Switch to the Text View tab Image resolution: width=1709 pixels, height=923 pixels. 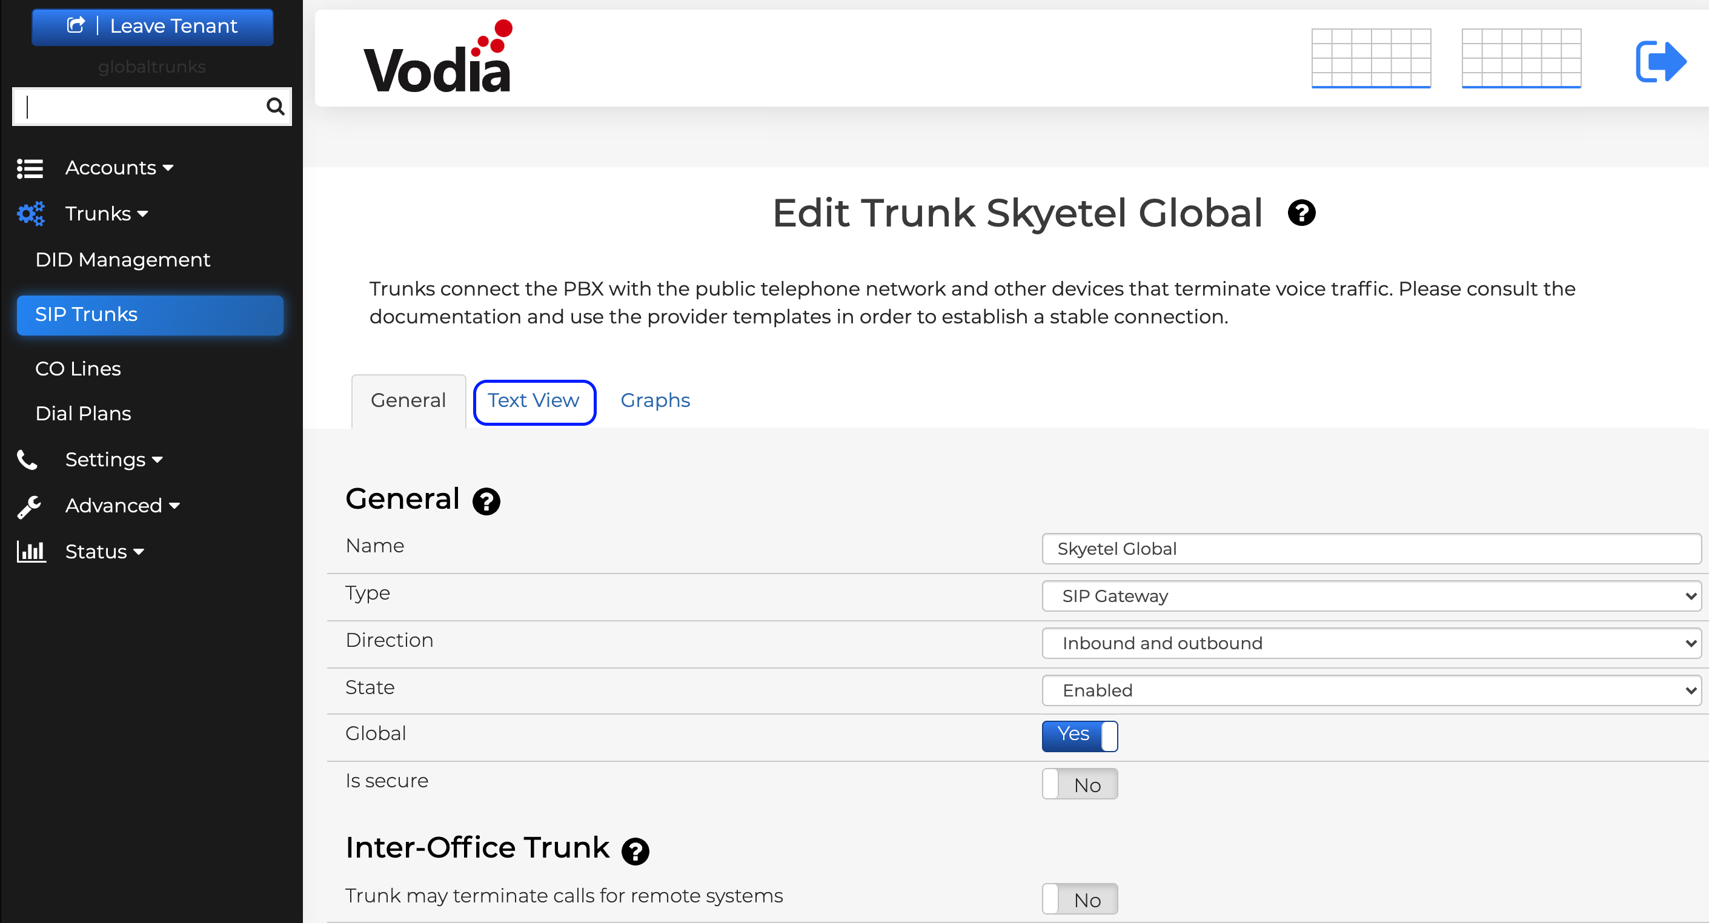click(x=534, y=402)
